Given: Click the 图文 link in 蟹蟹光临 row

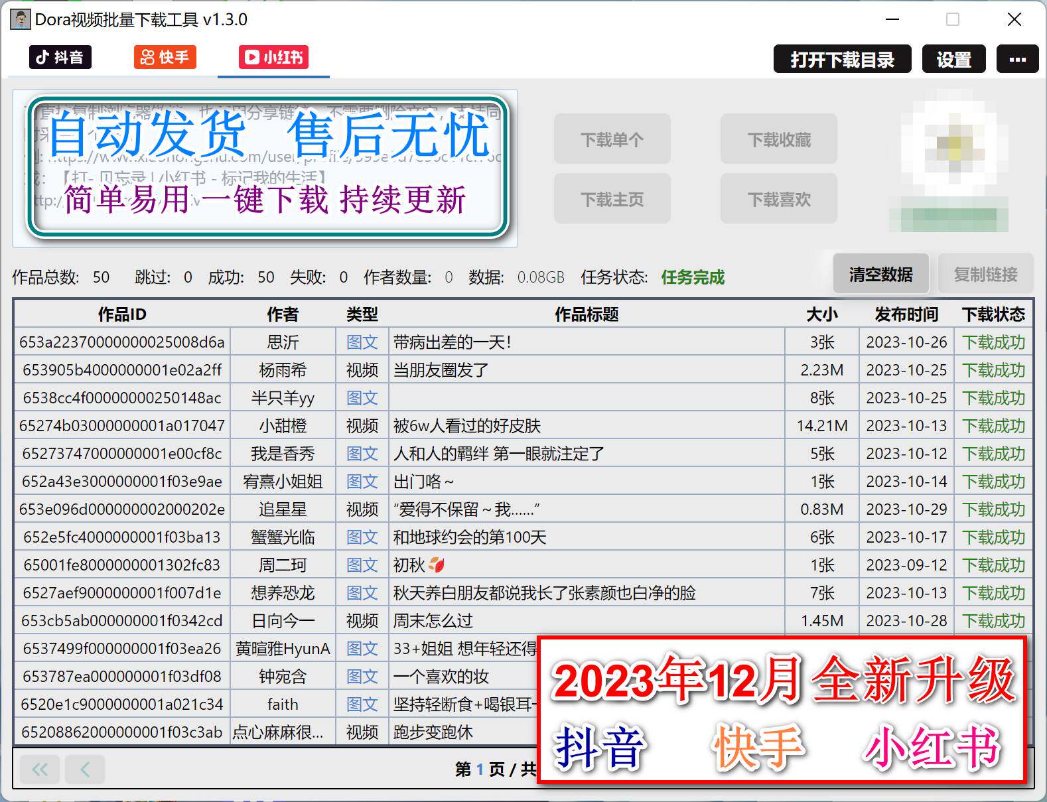Looking at the screenshot, I should coord(362,537).
